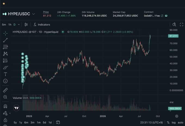Select the text annotation tool

[x=5, y=74]
